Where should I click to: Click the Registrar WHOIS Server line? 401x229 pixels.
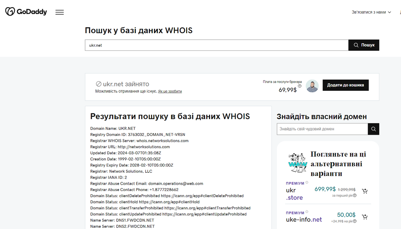(139, 141)
